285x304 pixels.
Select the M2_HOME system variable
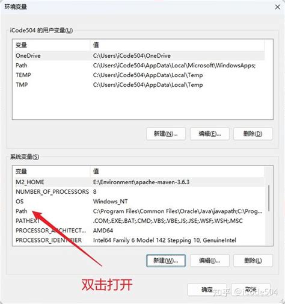[138, 182]
